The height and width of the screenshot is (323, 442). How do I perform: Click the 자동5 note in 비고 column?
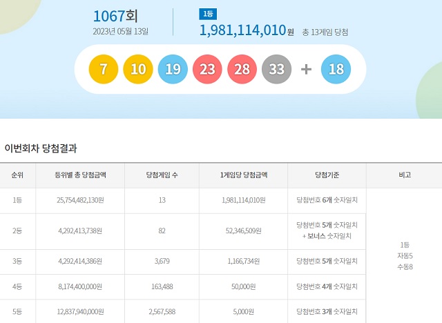405,255
